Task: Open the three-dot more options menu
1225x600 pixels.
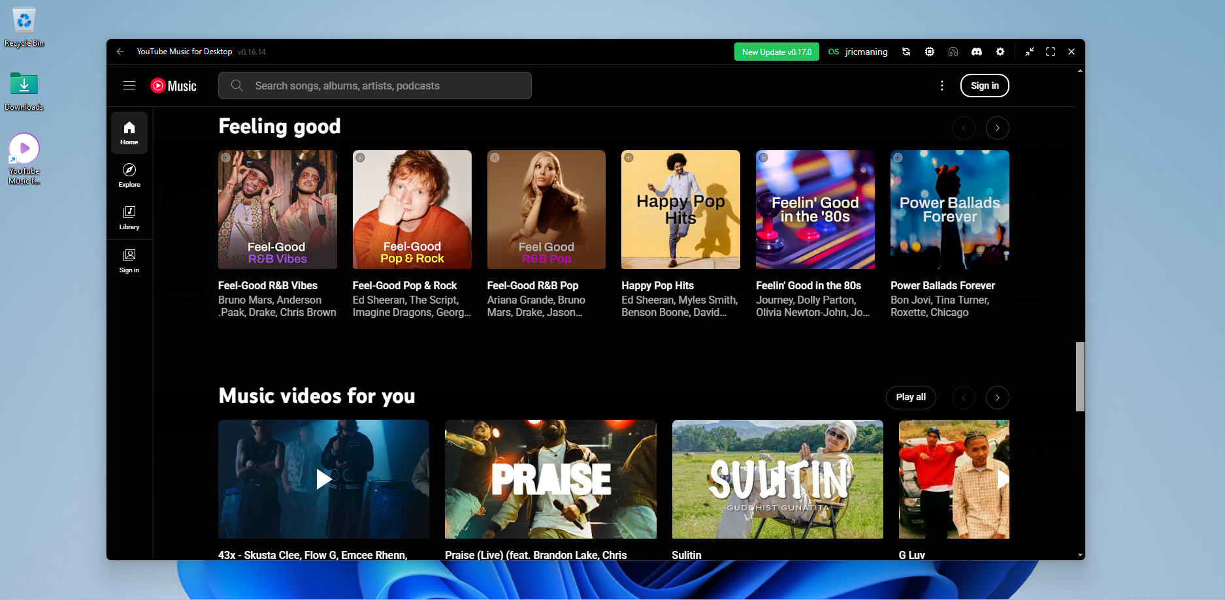Action: pyautogui.click(x=941, y=86)
